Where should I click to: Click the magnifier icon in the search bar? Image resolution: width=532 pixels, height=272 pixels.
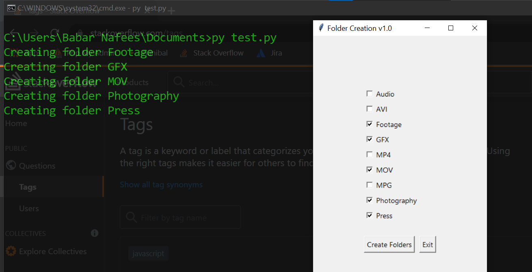[x=179, y=82]
